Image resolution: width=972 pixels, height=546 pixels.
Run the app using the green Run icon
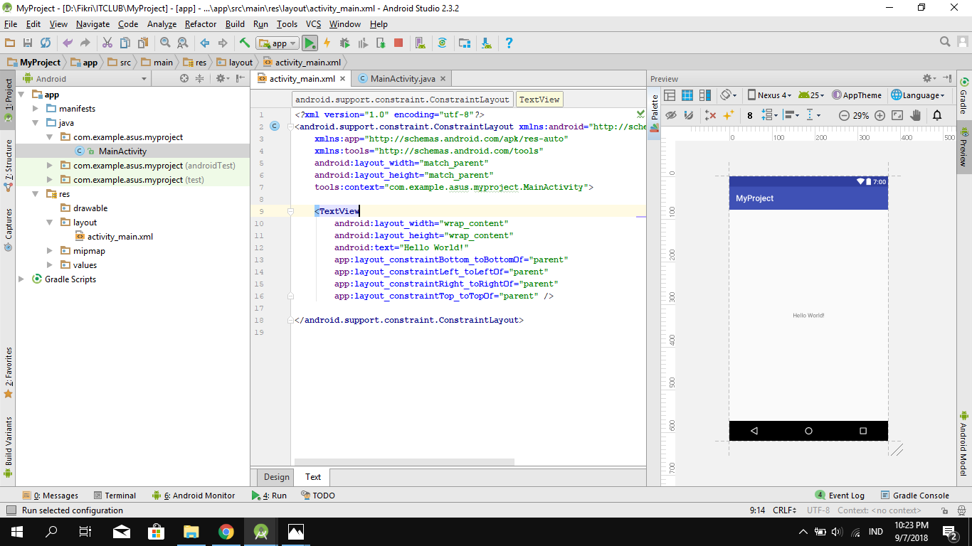click(310, 43)
